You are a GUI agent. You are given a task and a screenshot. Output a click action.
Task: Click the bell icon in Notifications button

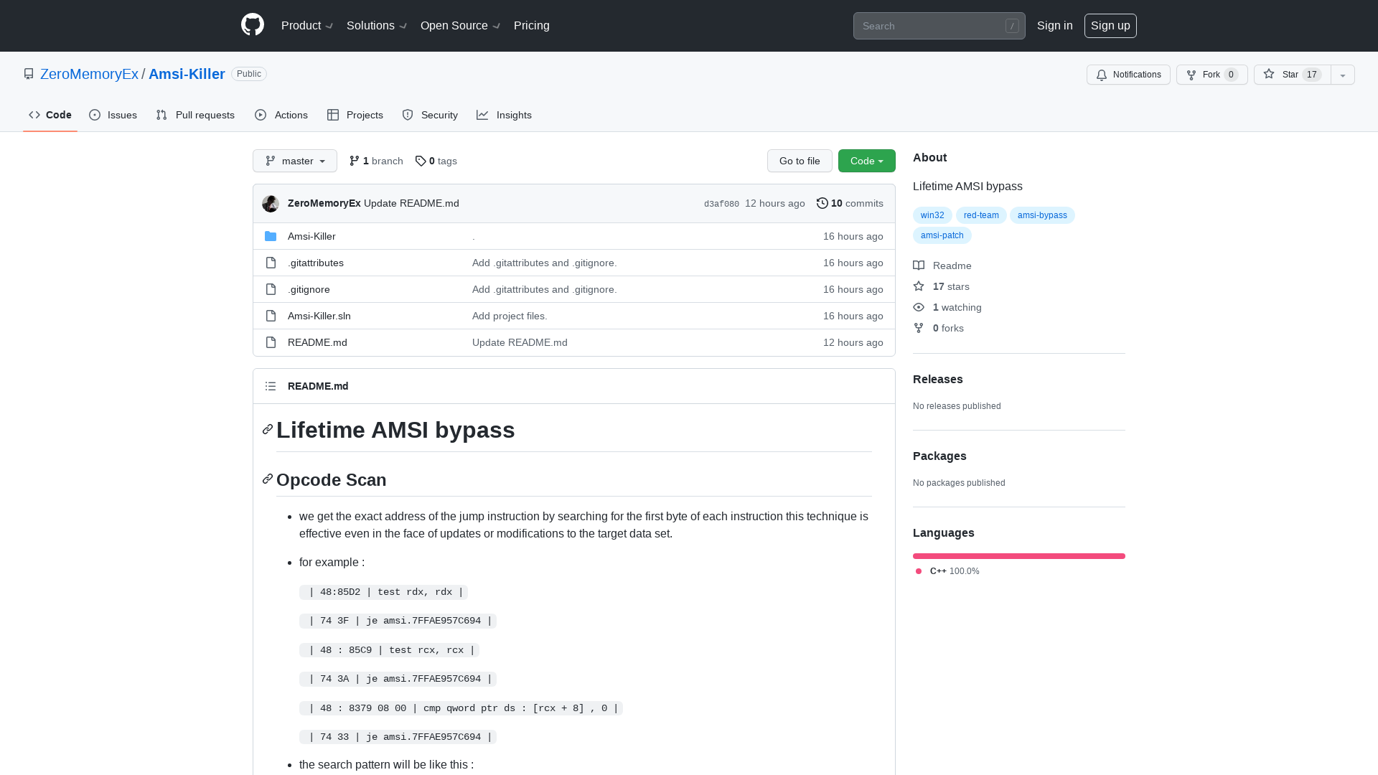pyautogui.click(x=1102, y=75)
